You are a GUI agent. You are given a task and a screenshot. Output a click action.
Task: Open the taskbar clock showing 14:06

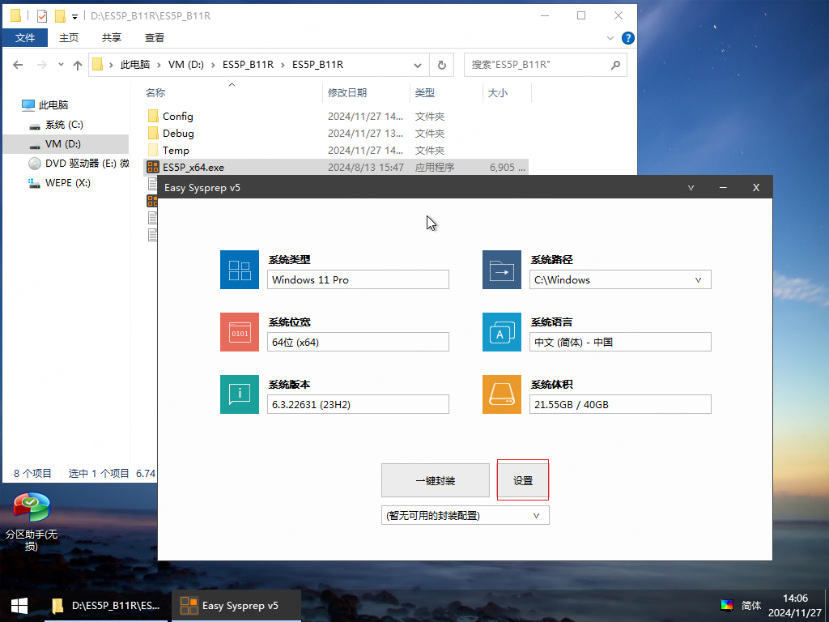[795, 606]
